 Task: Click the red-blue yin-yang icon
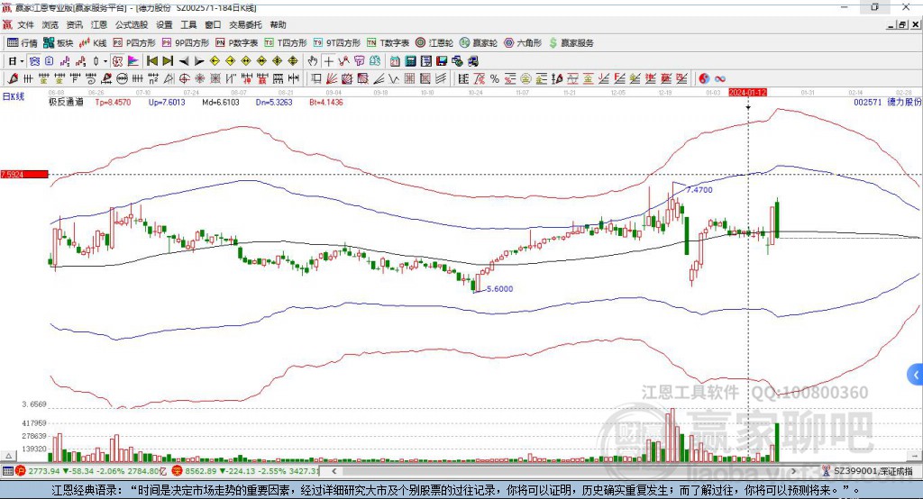pos(703,78)
